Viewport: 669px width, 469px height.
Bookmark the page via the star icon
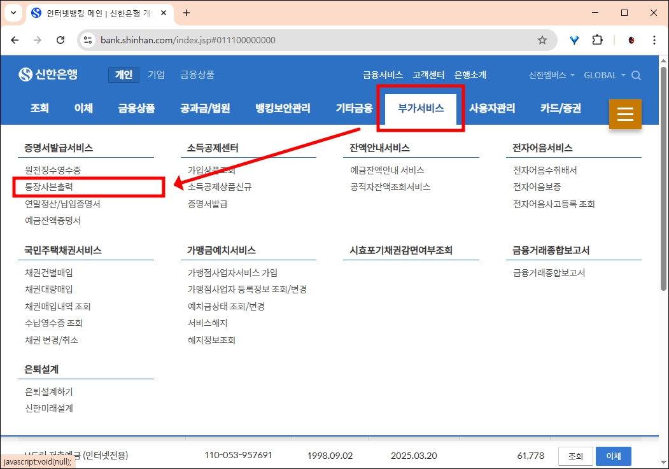tap(542, 39)
